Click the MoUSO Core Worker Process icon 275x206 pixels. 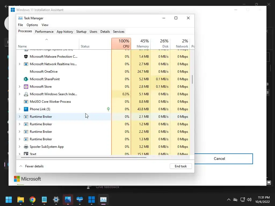pos(26,102)
